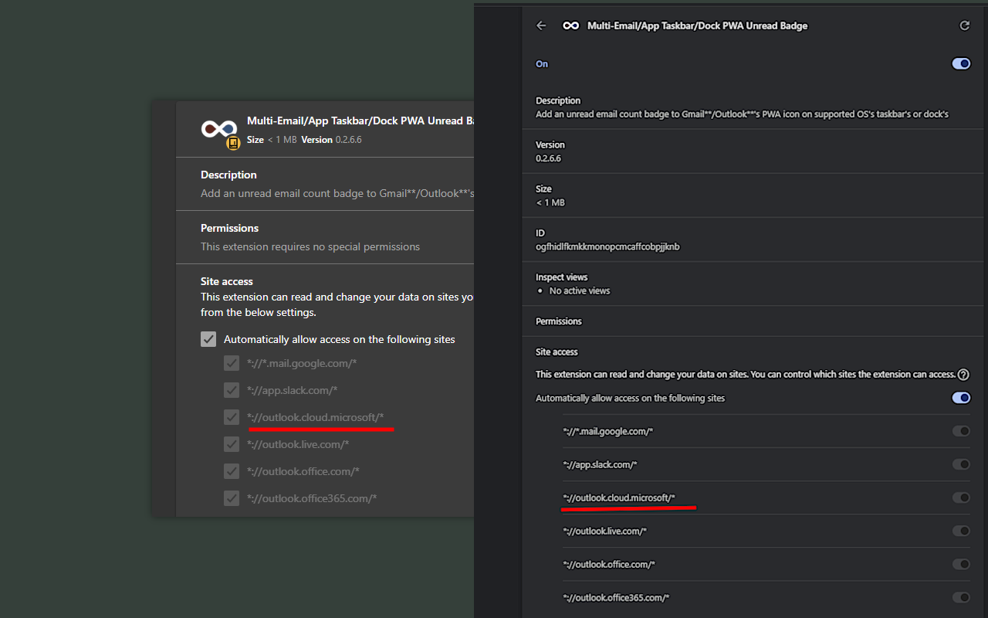
Task: Click the 'On' status label
Action: tap(542, 64)
